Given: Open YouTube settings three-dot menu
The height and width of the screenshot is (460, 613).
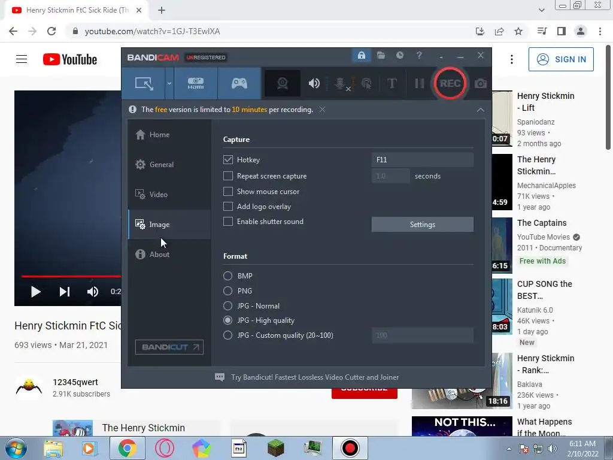Looking at the screenshot, I should coord(511,59).
